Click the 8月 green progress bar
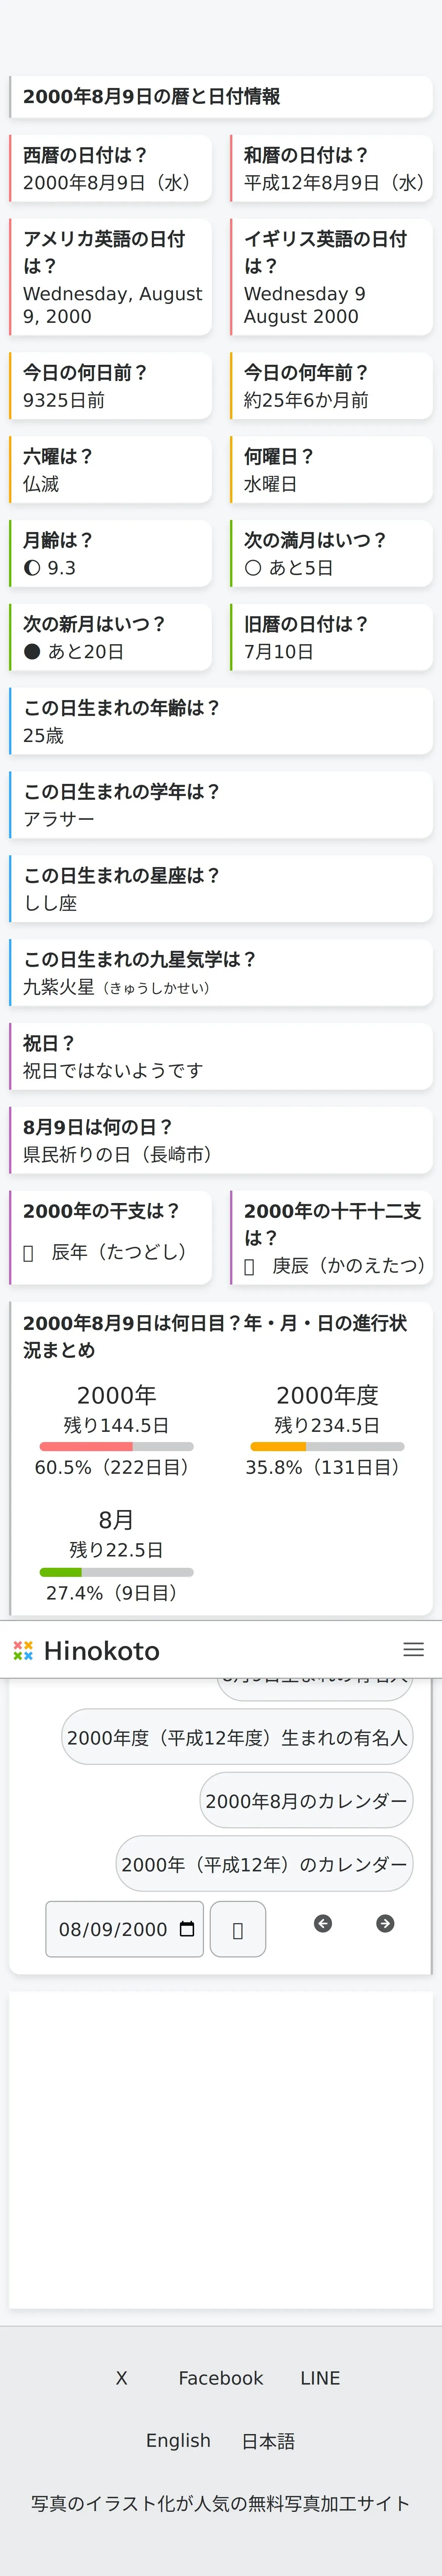Viewport: 442px width, 2576px height. point(116,1572)
